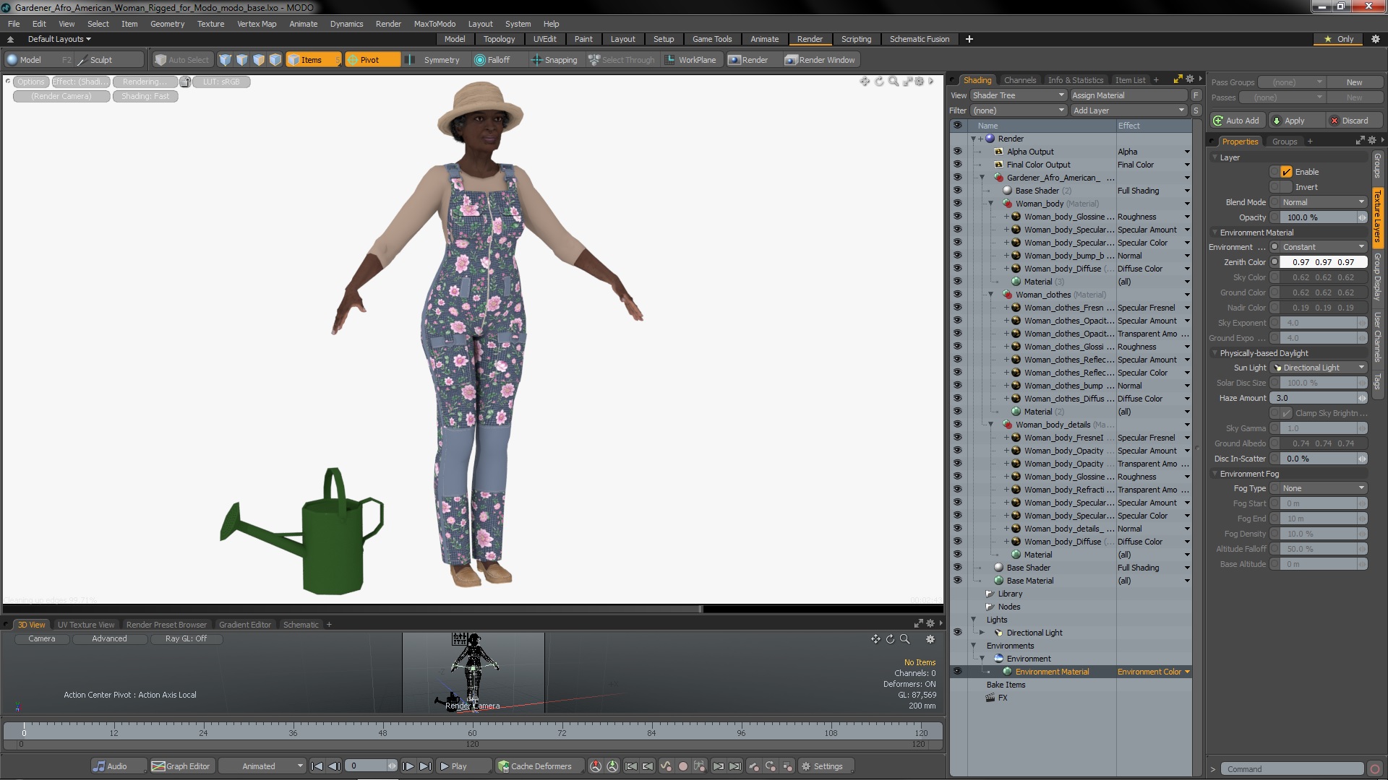The height and width of the screenshot is (780, 1388).
Task: Open the Vertex Map menu
Action: tap(257, 24)
